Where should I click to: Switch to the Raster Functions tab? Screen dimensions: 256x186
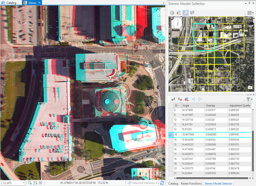pyautogui.click(x=191, y=184)
